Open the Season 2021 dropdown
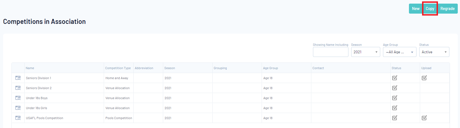The width and height of the screenshot is (460, 128). 365,52
